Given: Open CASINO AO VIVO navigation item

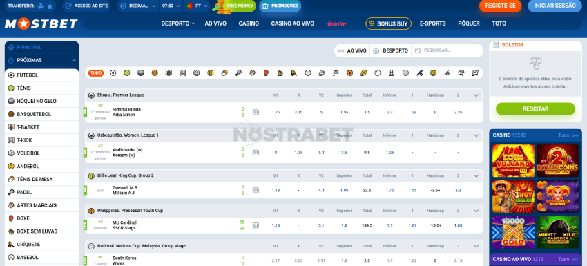Looking at the screenshot, I should pyautogui.click(x=292, y=23).
